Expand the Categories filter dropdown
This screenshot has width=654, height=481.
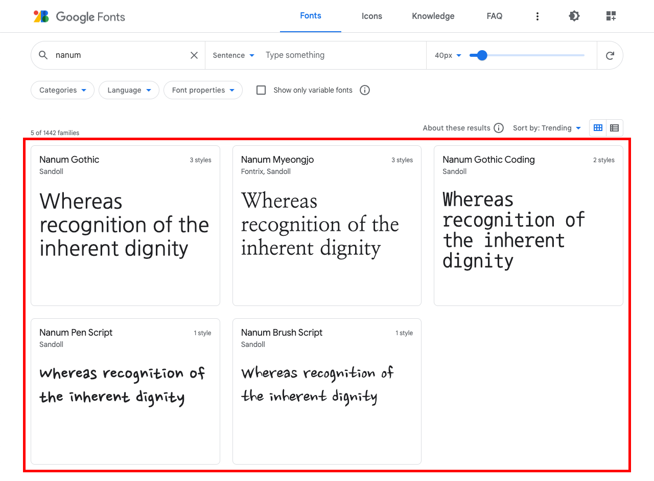click(63, 90)
